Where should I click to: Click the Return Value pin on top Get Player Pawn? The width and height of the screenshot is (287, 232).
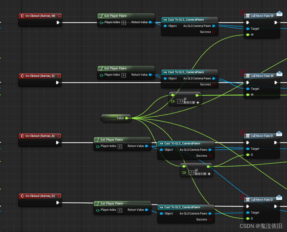pos(150,22)
